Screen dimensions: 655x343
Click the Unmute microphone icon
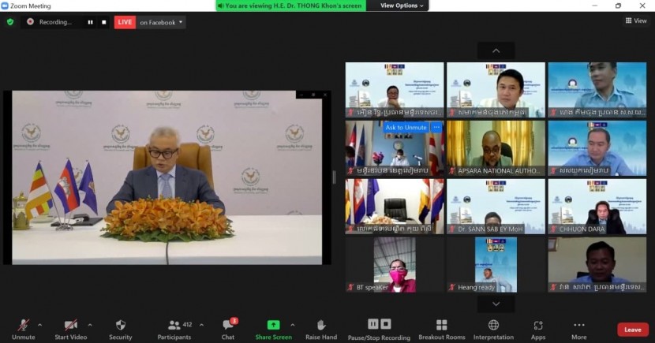(x=24, y=325)
